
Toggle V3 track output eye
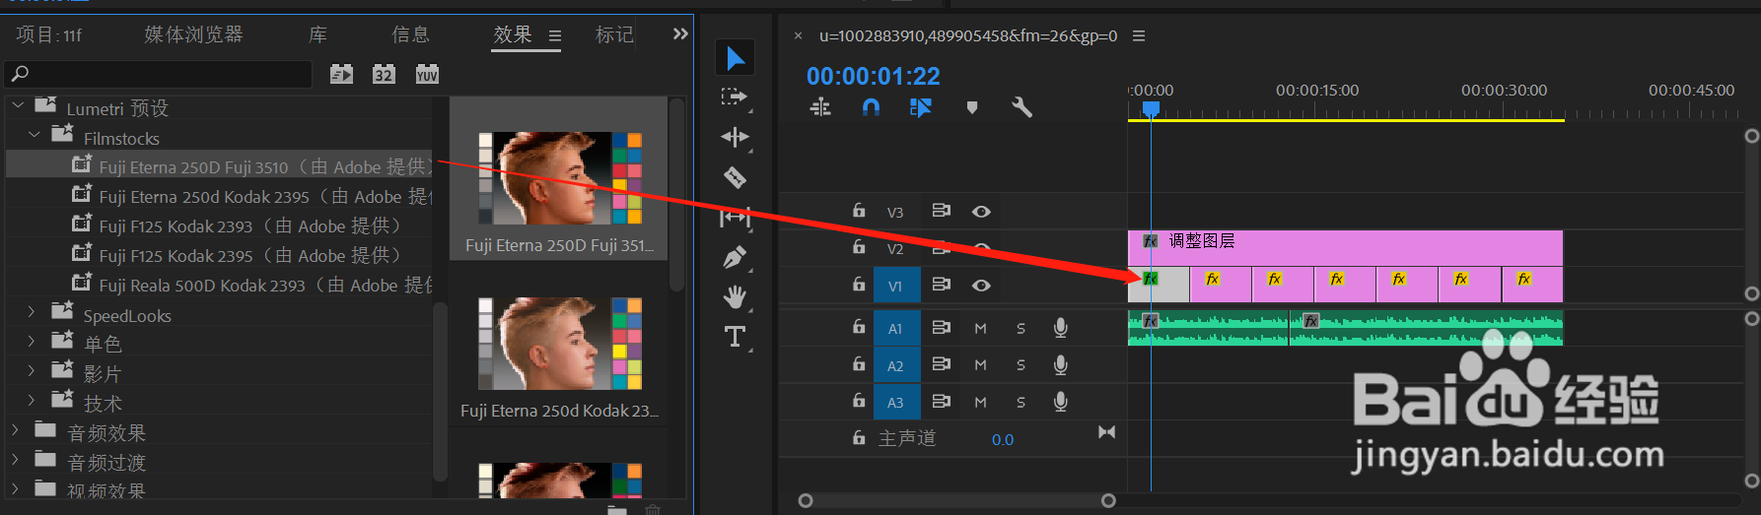(981, 212)
